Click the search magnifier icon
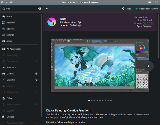The image size is (160, 125). coord(4,9)
